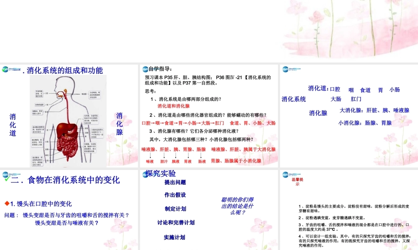Click the logo beside the 探究实验 title
Viewport: 418px width, 250px height.
pos(145,175)
